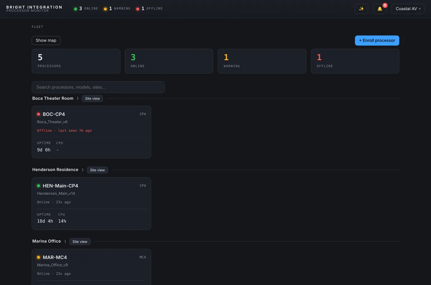Click the 9d 0h uptime value

click(x=44, y=150)
